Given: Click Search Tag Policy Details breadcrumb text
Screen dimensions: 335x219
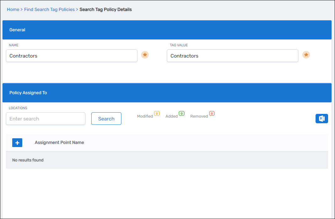Looking at the screenshot, I should coord(105,9).
